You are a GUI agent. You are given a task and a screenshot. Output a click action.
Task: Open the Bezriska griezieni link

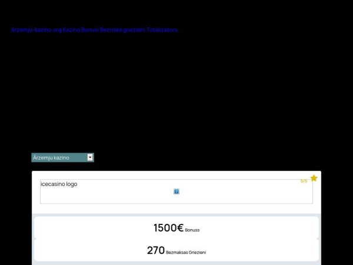[122, 30]
